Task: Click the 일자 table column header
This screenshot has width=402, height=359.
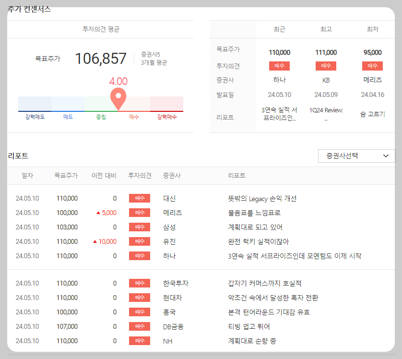Action: (27, 176)
